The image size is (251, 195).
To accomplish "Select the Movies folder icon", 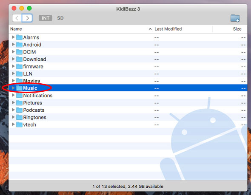I will [x=19, y=81].
